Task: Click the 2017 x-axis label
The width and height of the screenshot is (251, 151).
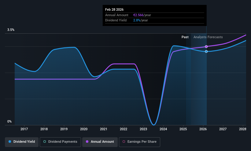Action: tap(24, 129)
